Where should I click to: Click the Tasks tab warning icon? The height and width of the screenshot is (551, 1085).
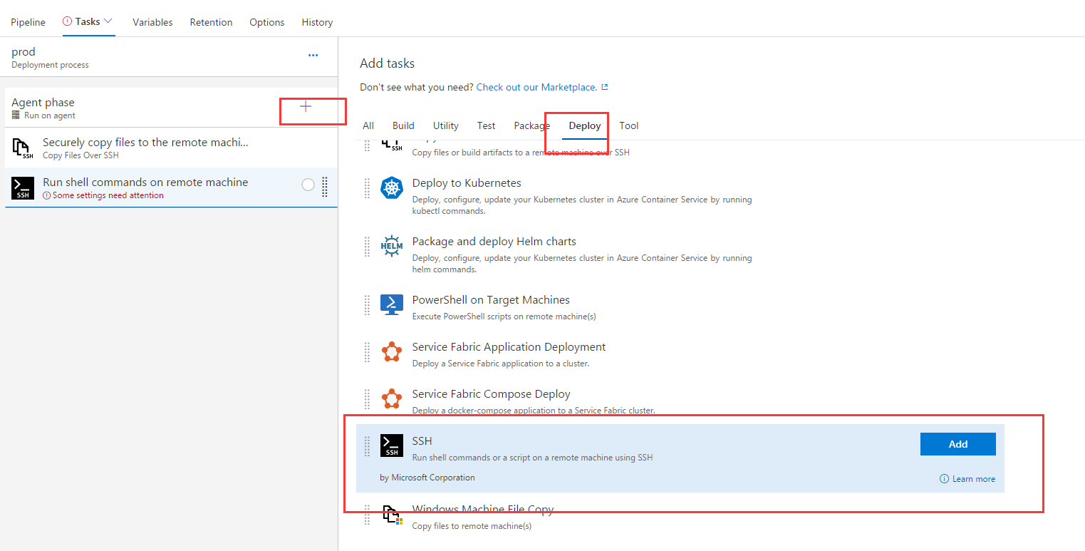tap(68, 21)
